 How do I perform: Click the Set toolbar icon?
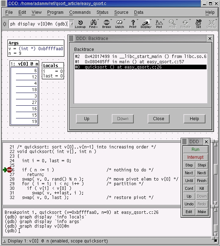click(x=198, y=24)
